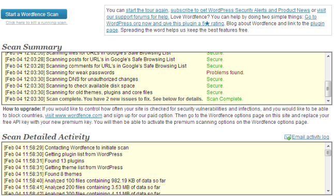334x196 pixels.
Task: Click the 'Found 8 themes' log entry
Action: 43,174
